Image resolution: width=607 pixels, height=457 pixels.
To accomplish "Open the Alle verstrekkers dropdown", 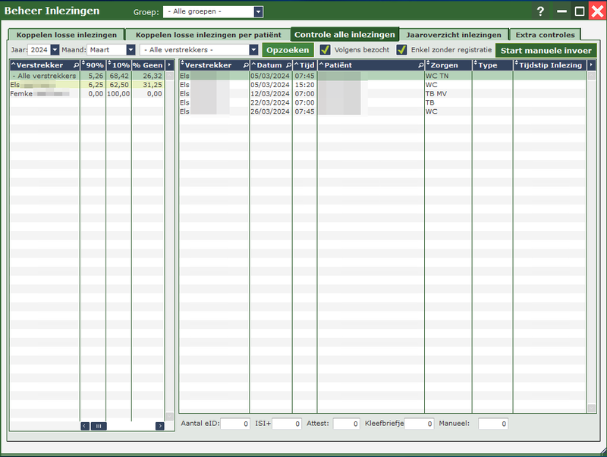I will (x=253, y=50).
